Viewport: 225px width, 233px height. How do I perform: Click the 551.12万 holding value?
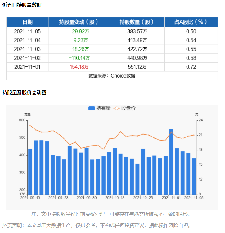coord(137,67)
